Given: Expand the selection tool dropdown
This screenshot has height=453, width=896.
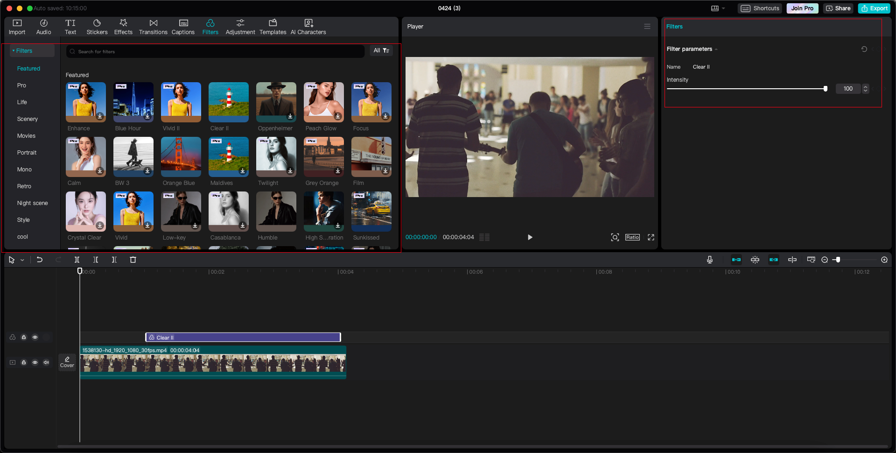Looking at the screenshot, I should click(21, 260).
